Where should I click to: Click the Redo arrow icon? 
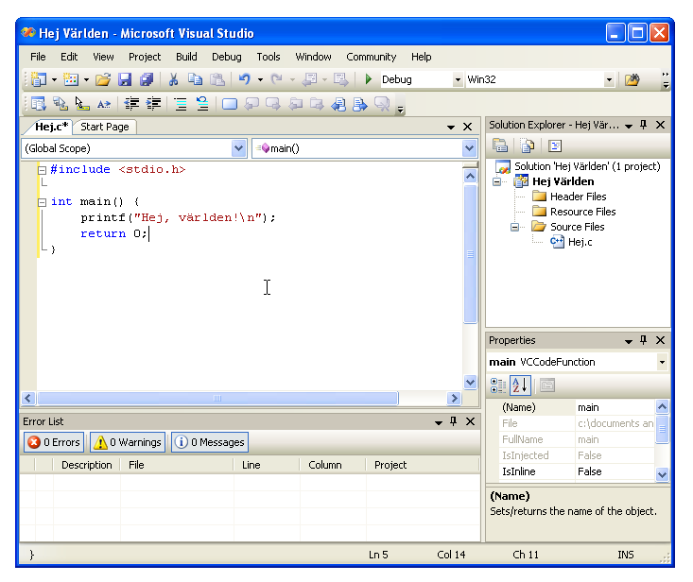pyautogui.click(x=277, y=79)
